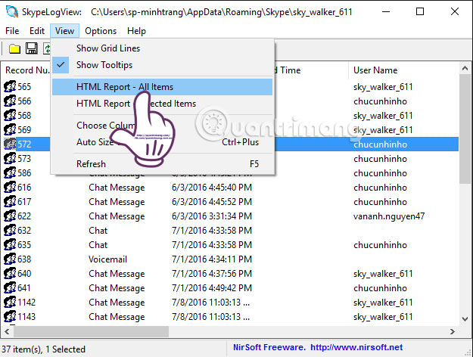
Task: Open the Edit menu
Action: pos(37,31)
